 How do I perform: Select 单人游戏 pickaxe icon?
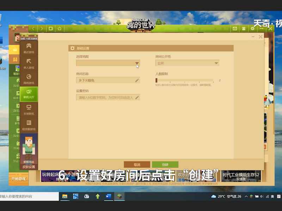click(x=29, y=63)
